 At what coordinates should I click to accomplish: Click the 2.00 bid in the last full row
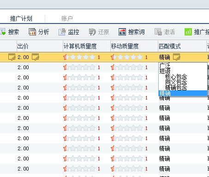tap(23, 169)
